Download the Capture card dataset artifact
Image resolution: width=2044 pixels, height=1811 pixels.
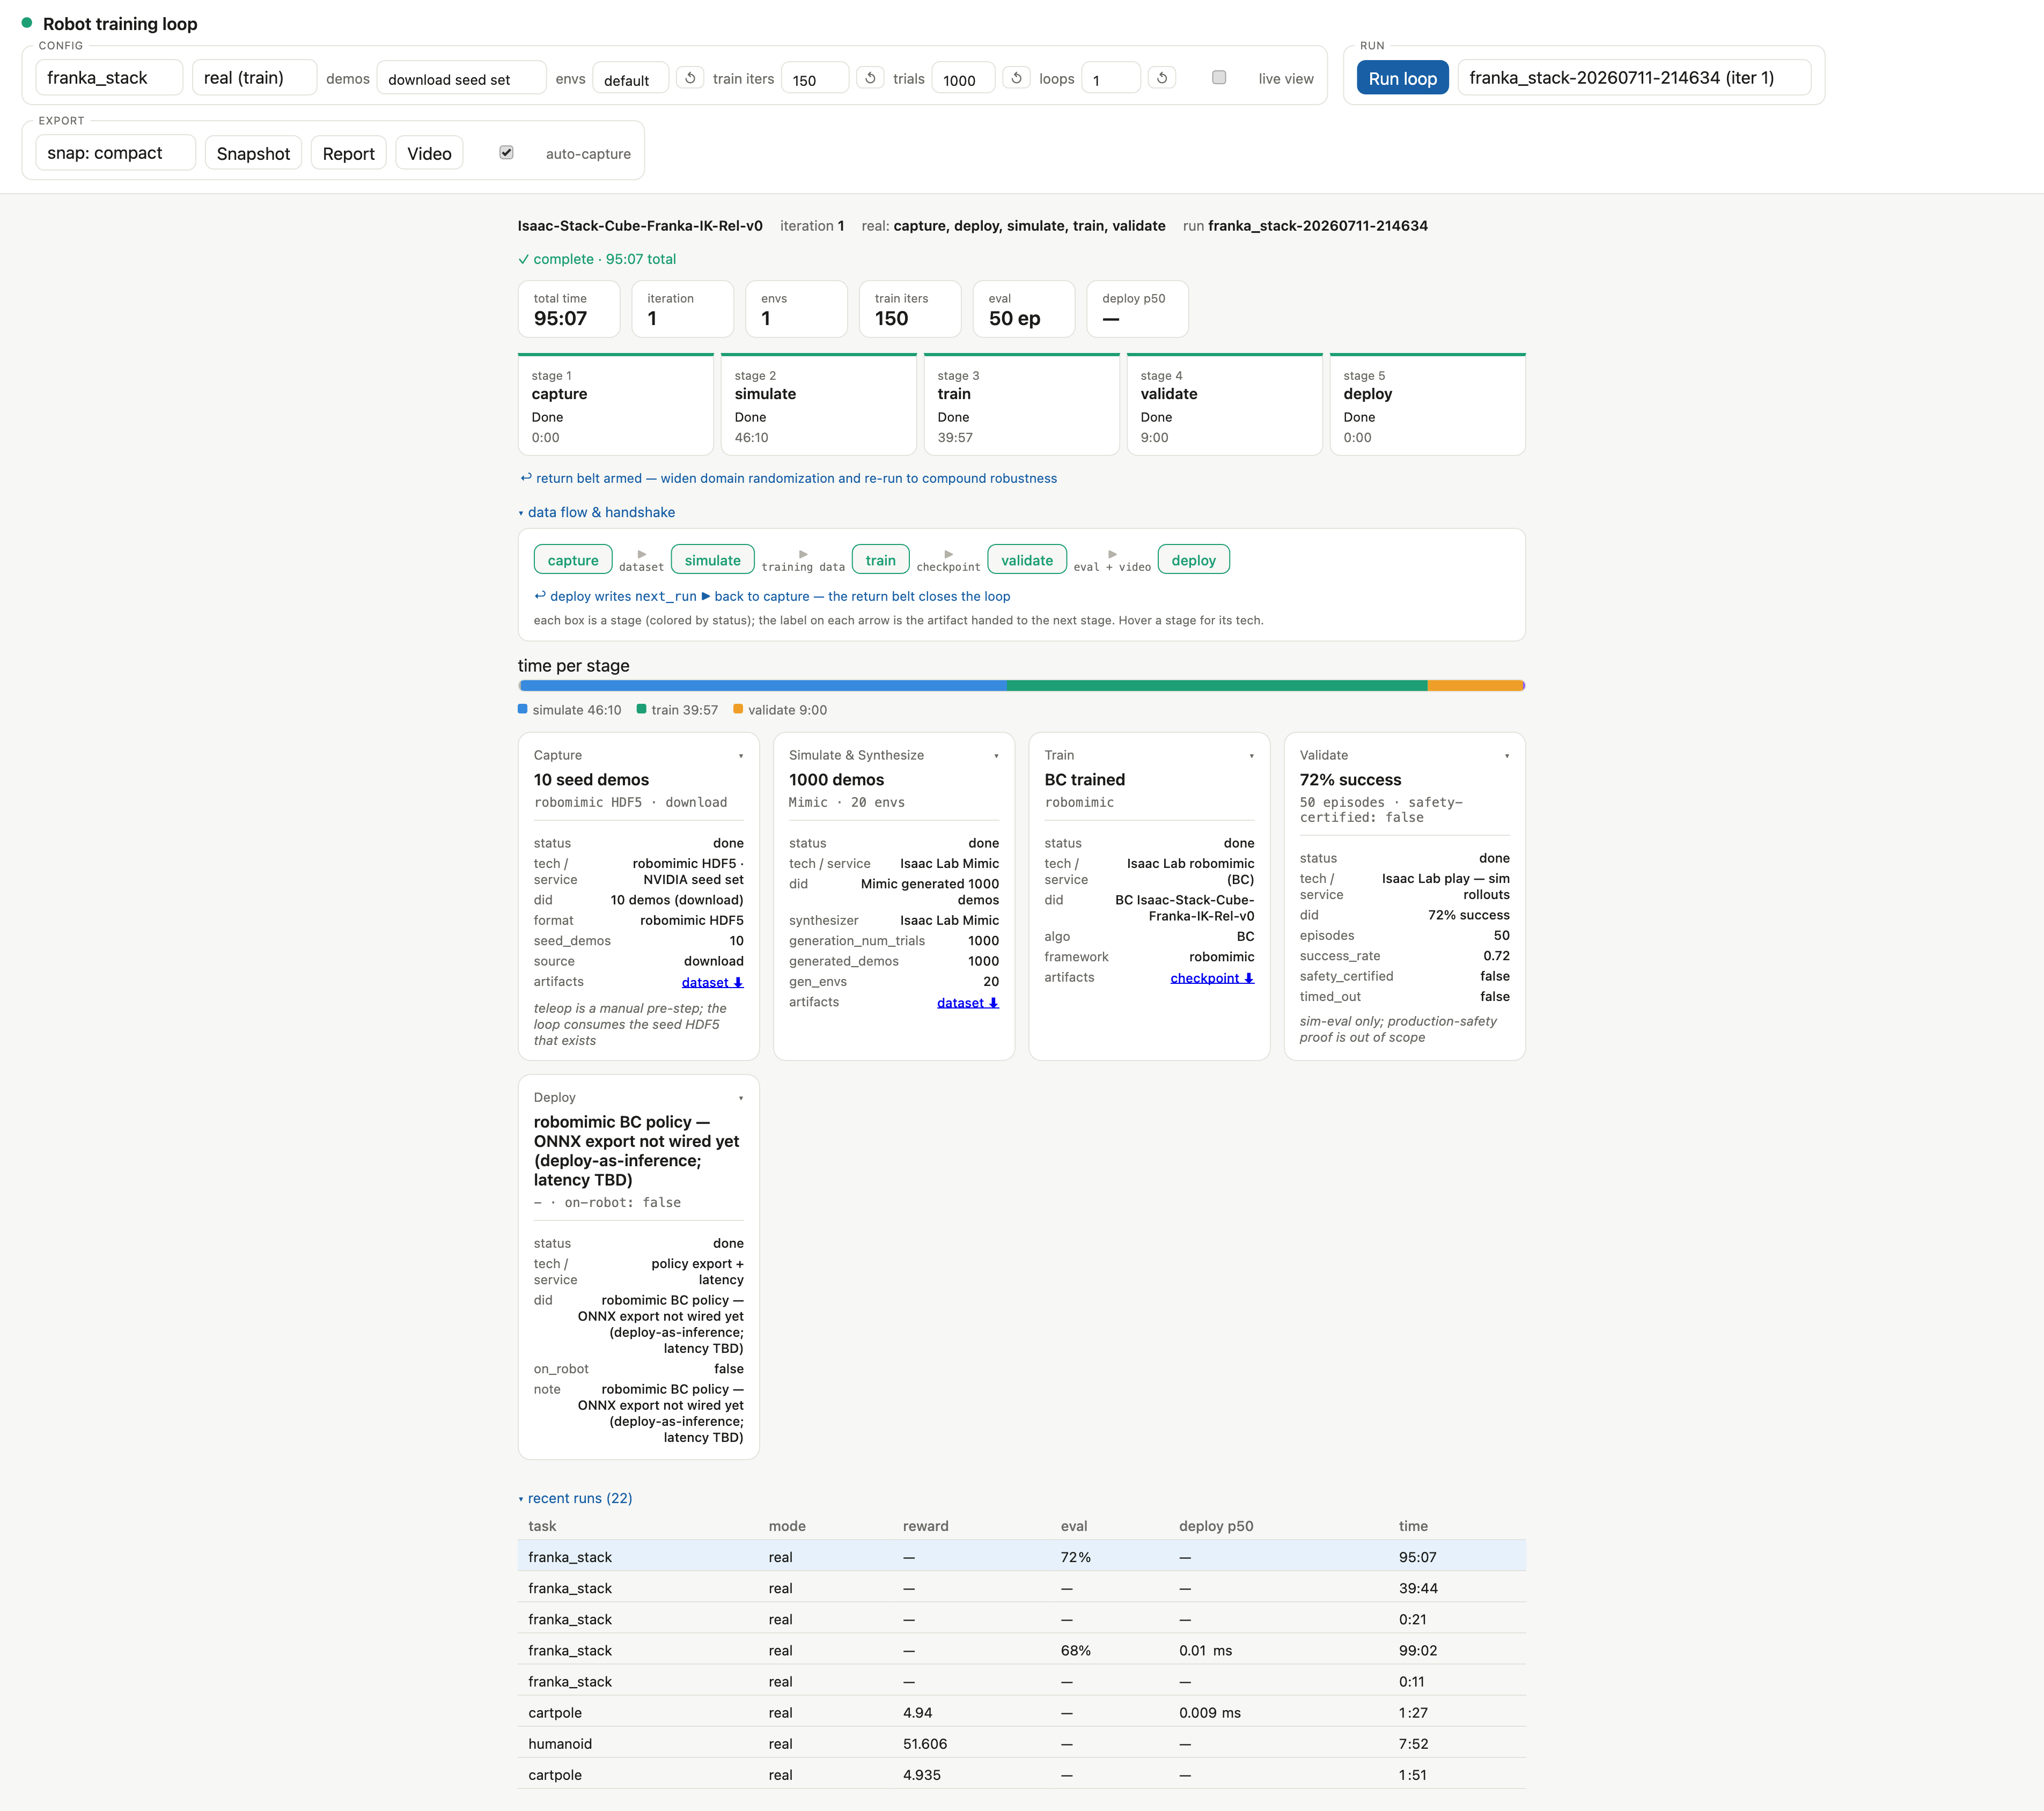point(712,982)
